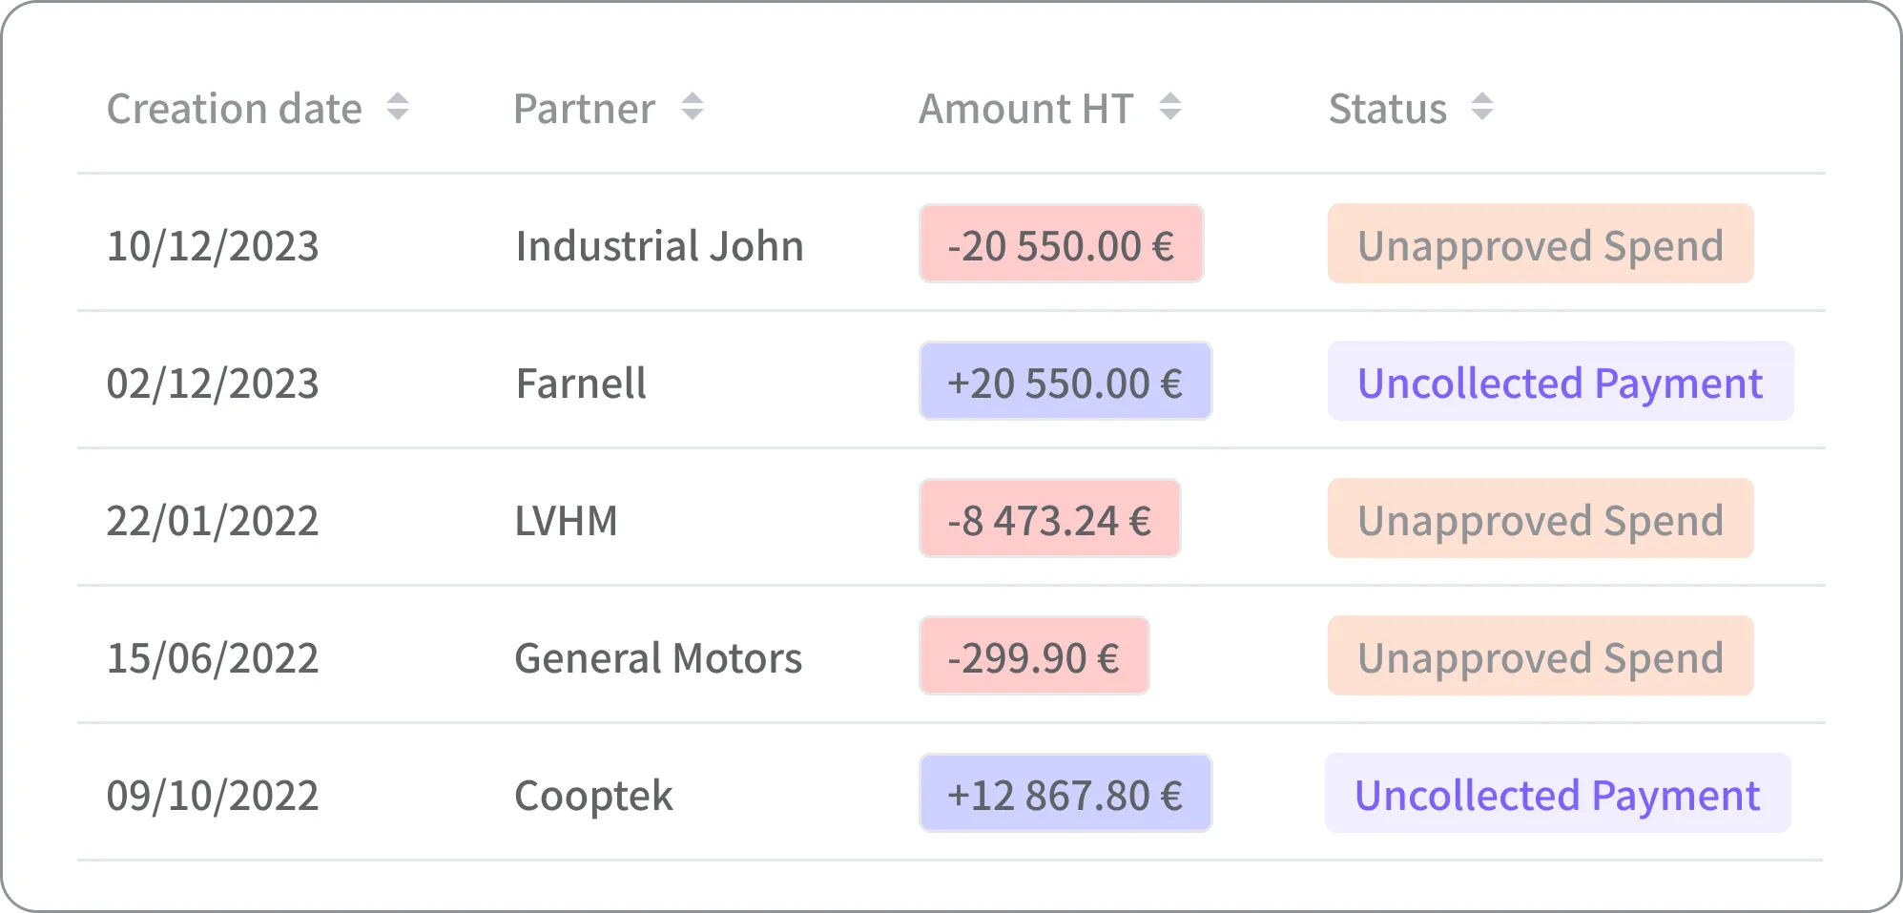Viewport: 1903px width, 913px height.
Task: Open sorting options for the Status header
Action: [x=1481, y=109]
